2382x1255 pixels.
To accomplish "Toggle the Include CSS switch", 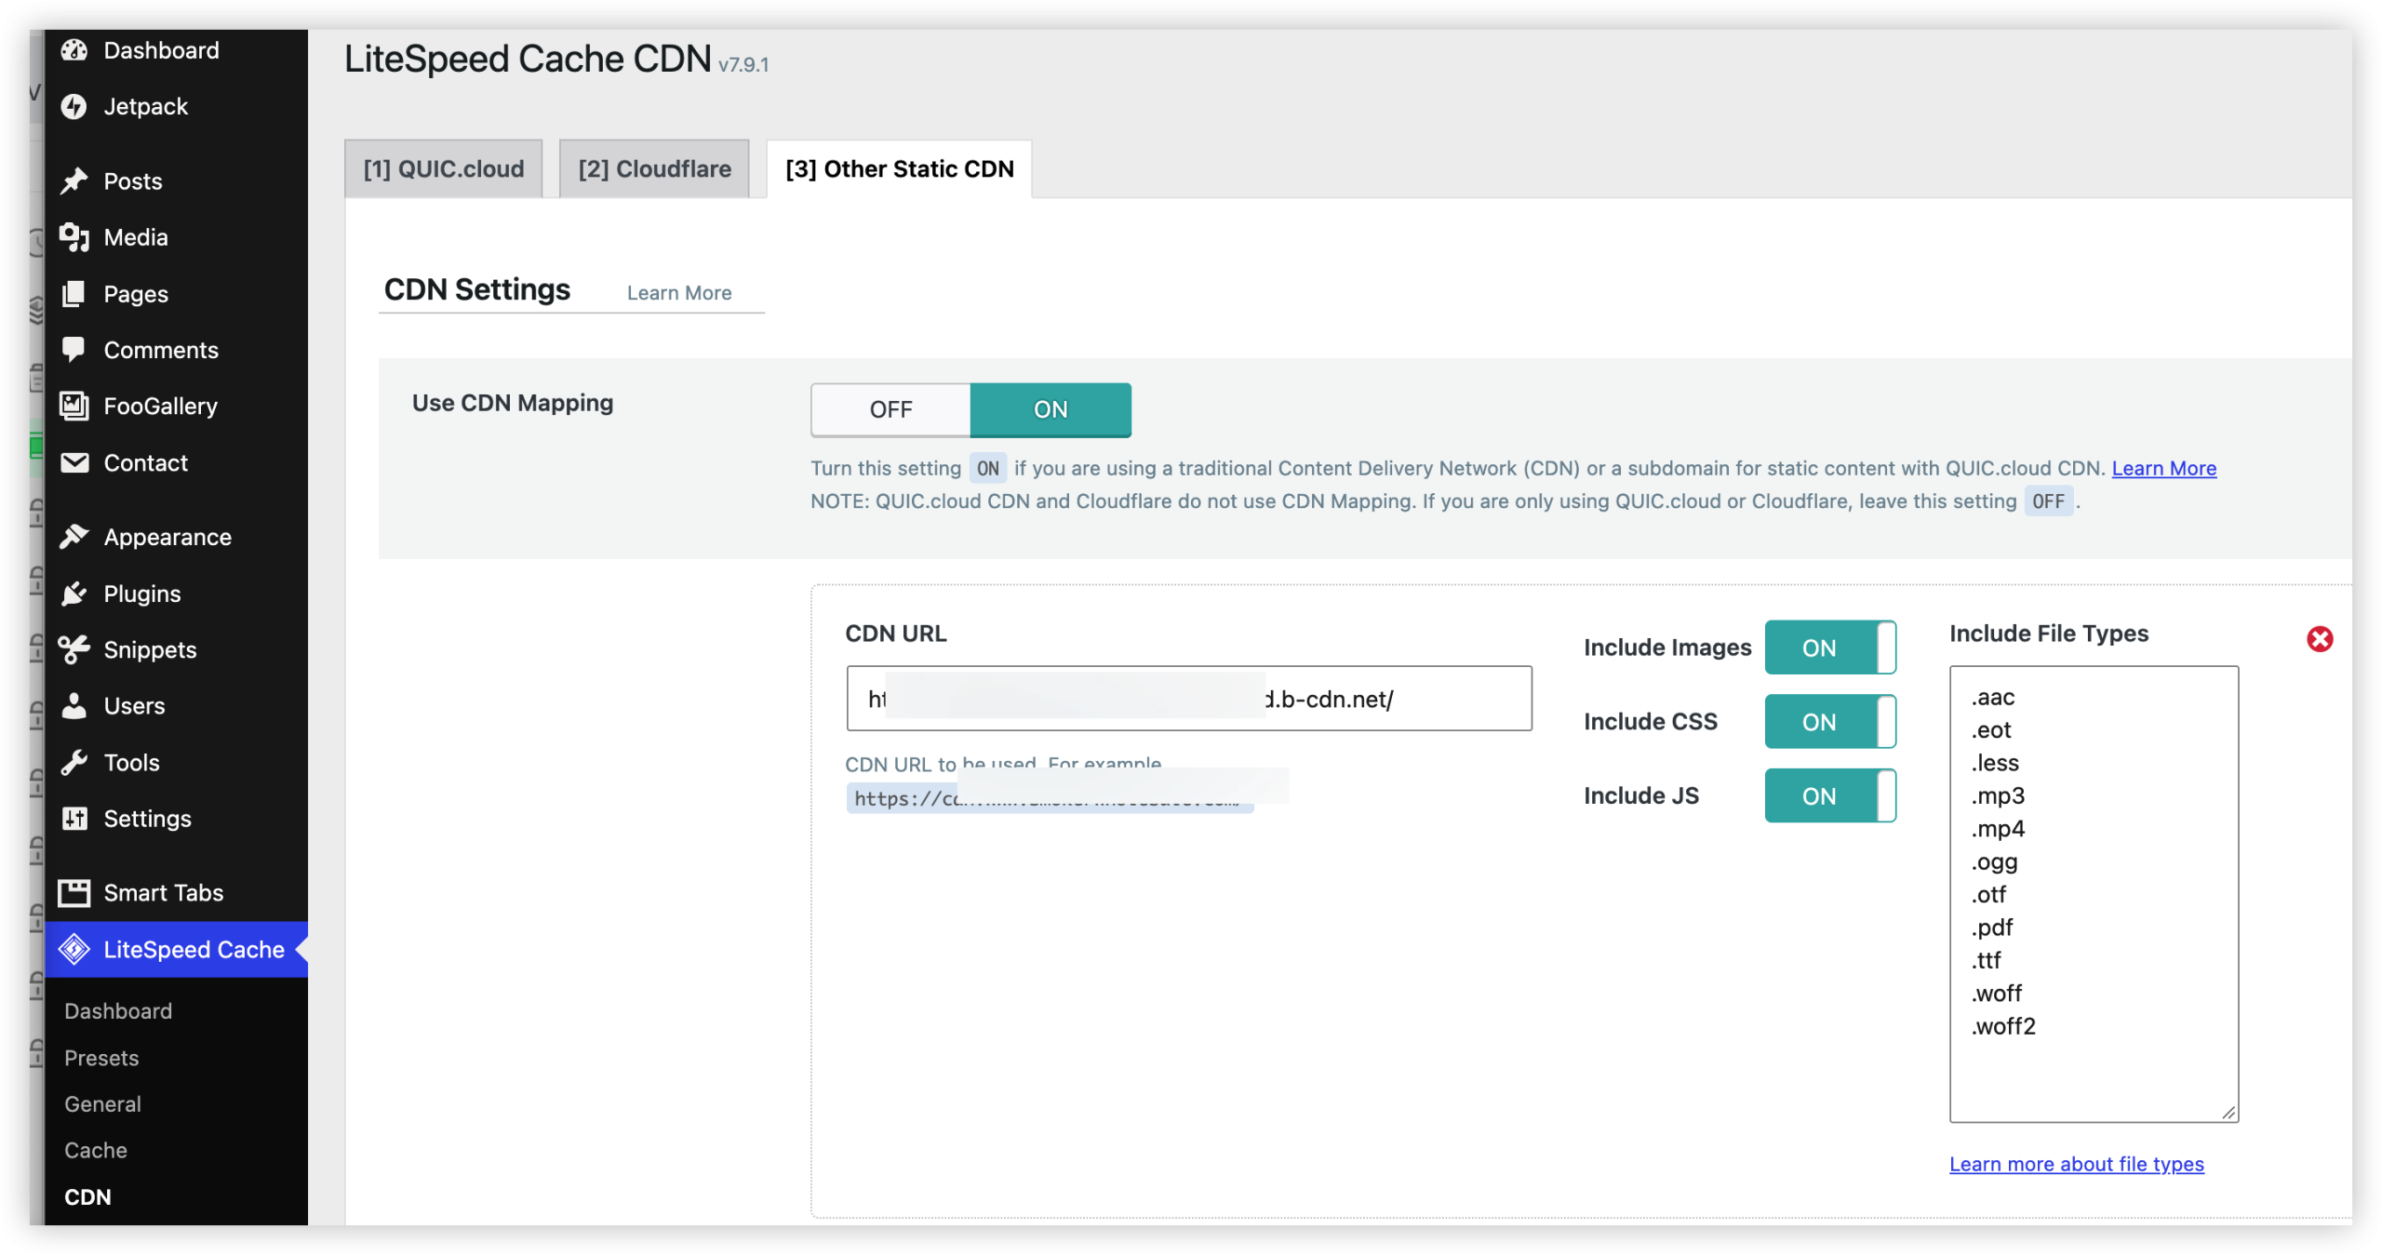I will coord(1829,722).
